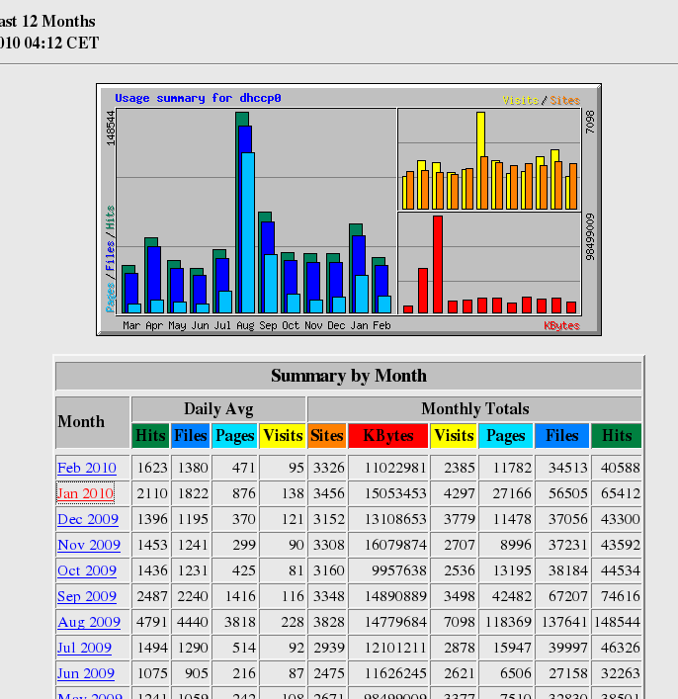
Task: Click the tallest red KBytes bar in chart
Action: 438,264
